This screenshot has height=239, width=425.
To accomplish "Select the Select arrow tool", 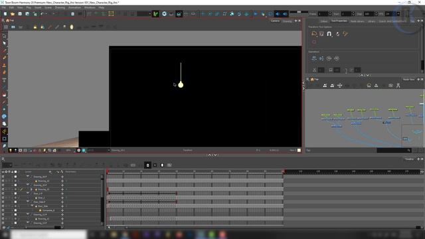I will 5,43.
